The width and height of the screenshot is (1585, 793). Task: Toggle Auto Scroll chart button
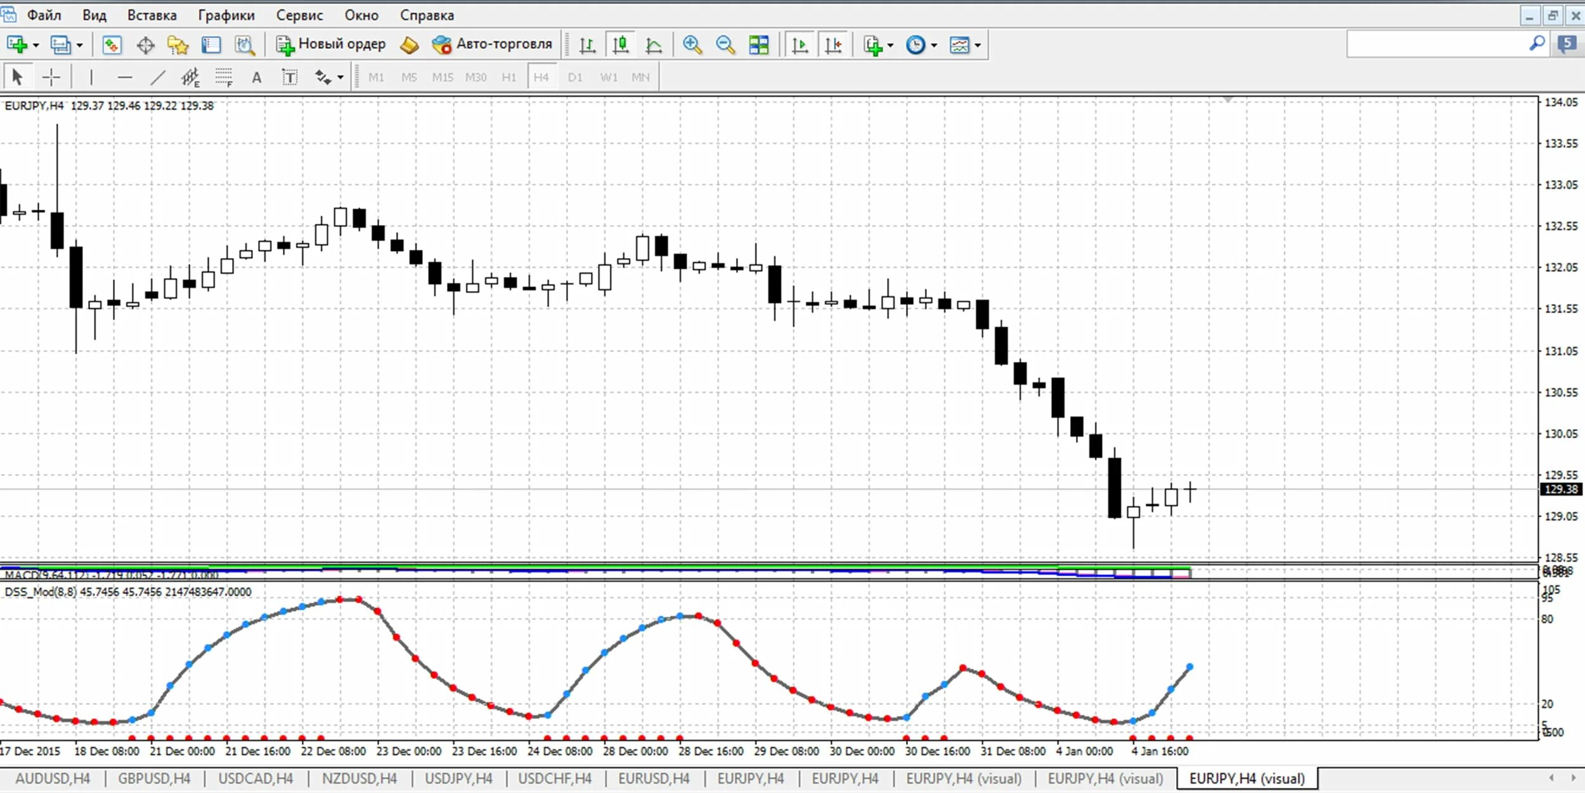(800, 45)
